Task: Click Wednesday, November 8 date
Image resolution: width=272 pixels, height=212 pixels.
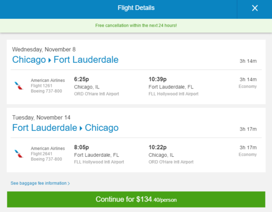Action: click(44, 49)
